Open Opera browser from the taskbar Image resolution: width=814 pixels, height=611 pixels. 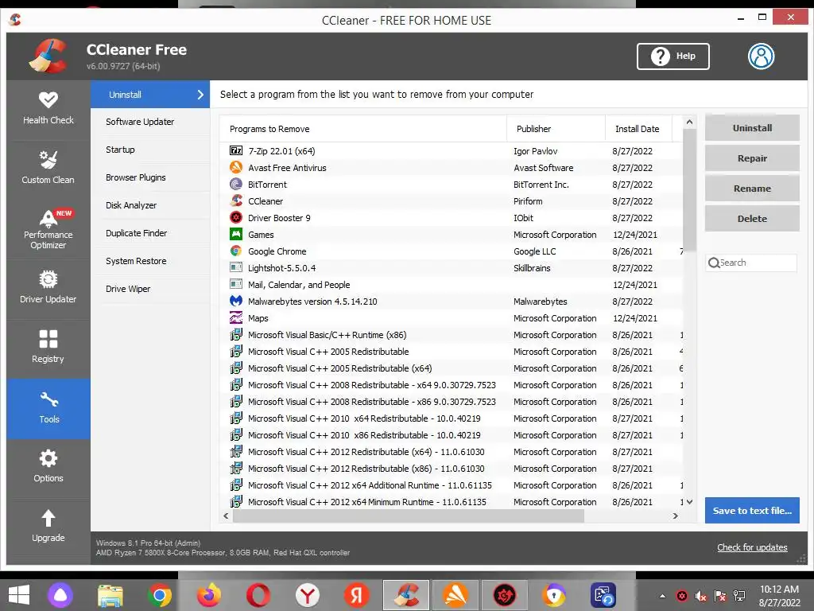pyautogui.click(x=258, y=595)
